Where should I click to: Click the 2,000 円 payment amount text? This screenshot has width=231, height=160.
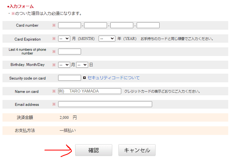coord(68,118)
